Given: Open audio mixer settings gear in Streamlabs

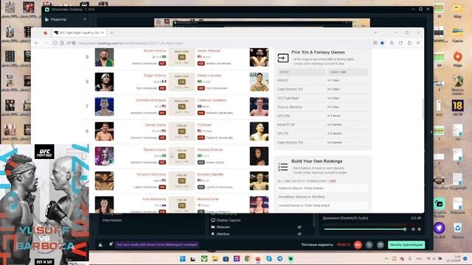Looking at the screenshot, I should [420, 229].
